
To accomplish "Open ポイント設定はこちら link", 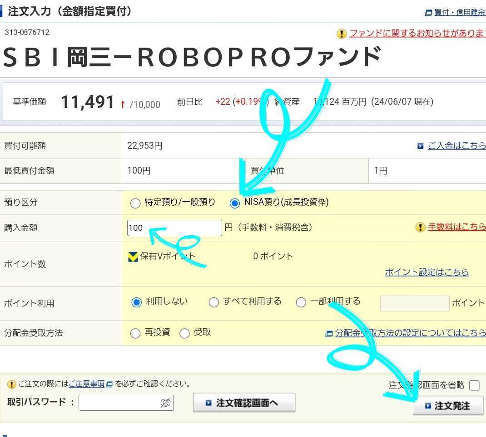I will [427, 272].
